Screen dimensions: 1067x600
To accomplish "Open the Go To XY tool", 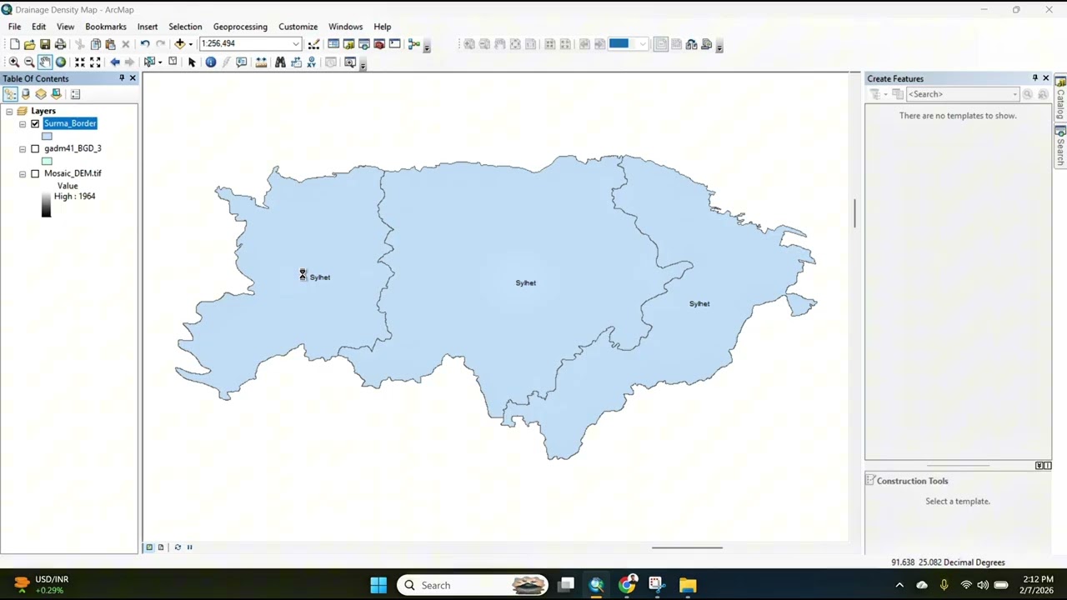I will [312, 62].
